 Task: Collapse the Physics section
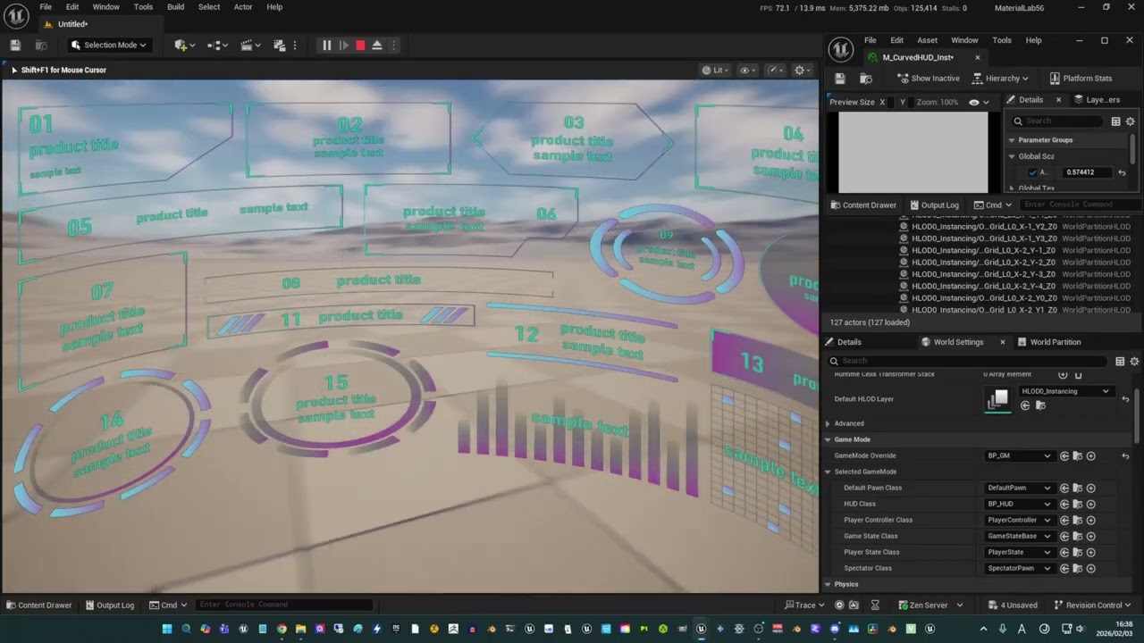point(828,584)
